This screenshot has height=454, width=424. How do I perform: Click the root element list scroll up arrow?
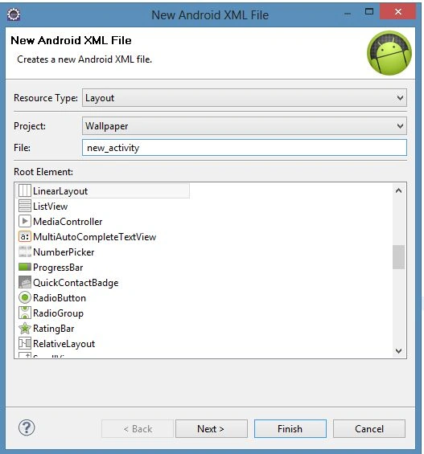tap(398, 190)
